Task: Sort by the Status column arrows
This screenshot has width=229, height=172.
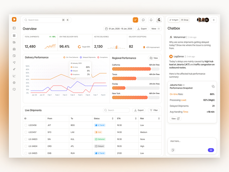Action: coord(112,118)
